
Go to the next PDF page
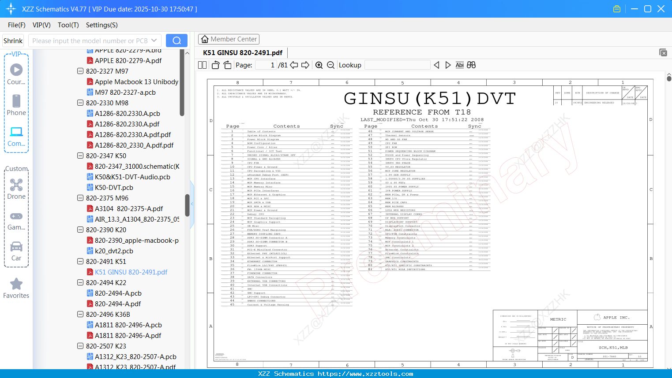pos(305,65)
